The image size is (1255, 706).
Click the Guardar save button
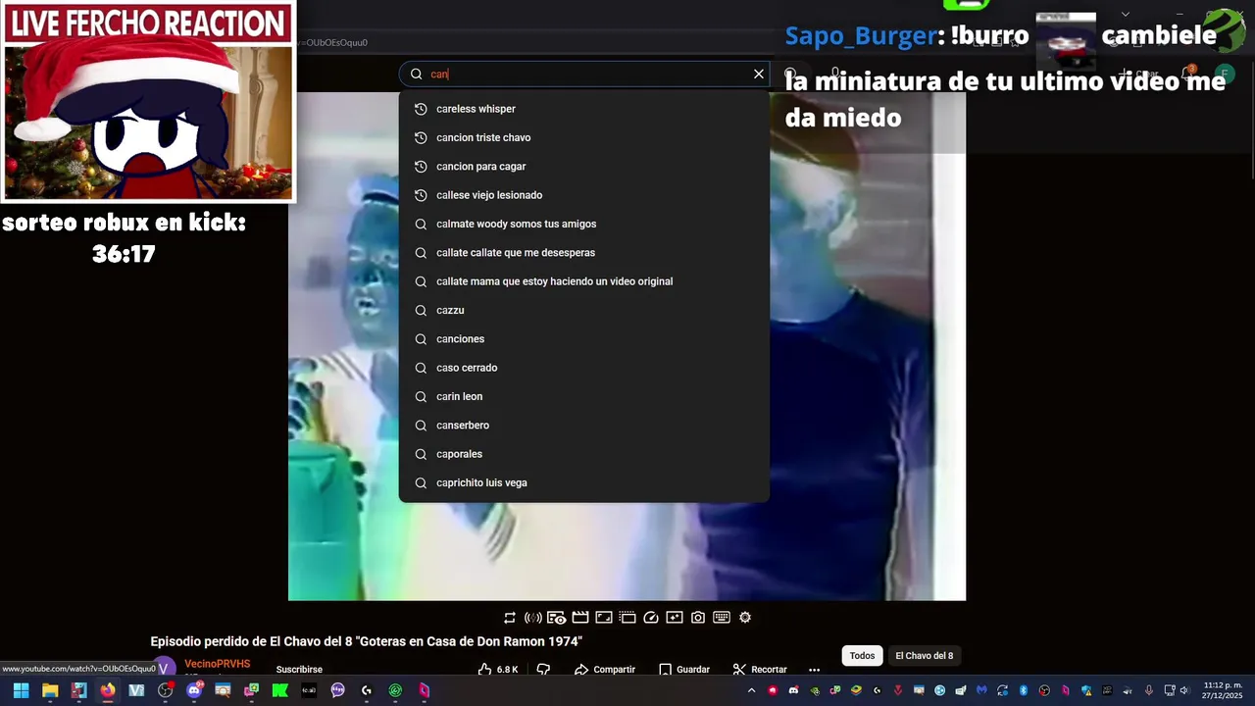pos(683,670)
